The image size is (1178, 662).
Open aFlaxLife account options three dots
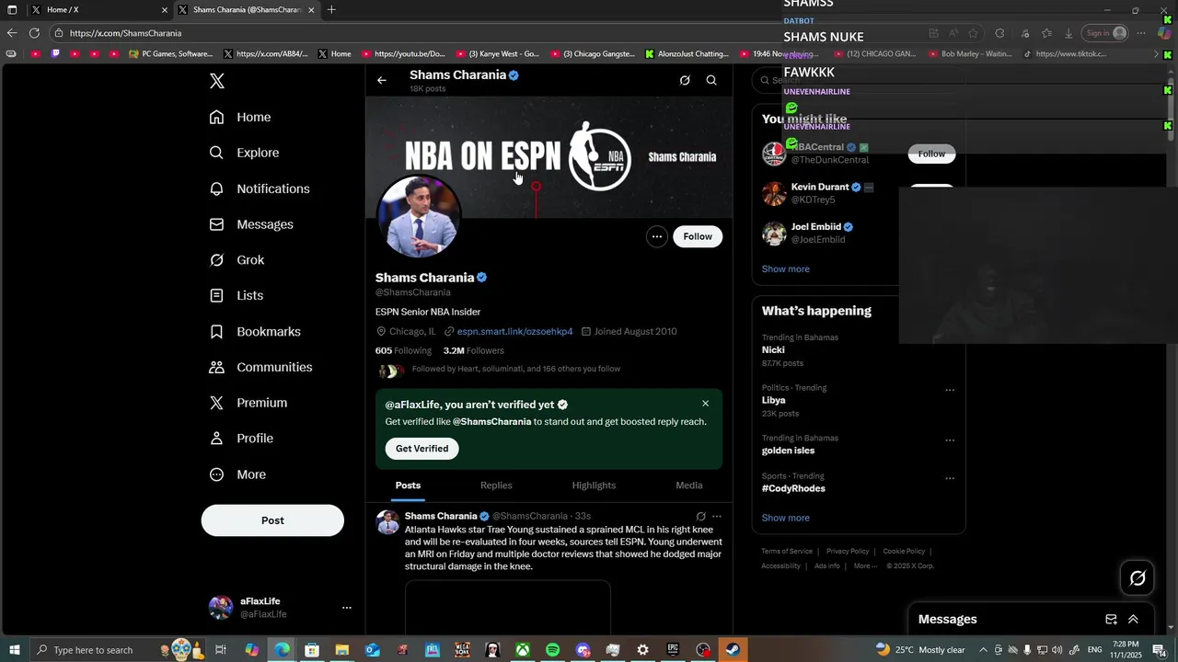(x=347, y=608)
